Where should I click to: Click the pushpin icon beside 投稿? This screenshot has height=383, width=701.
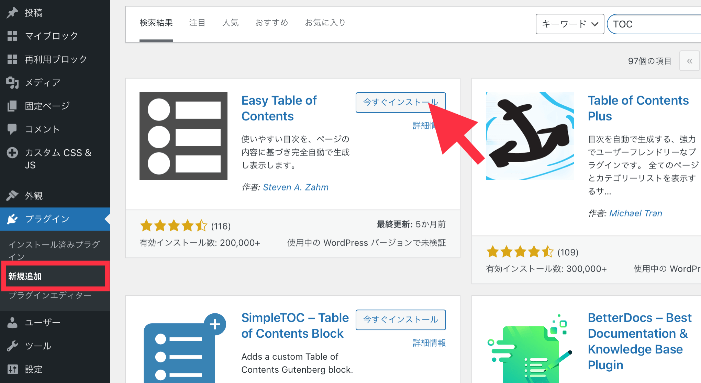point(12,13)
